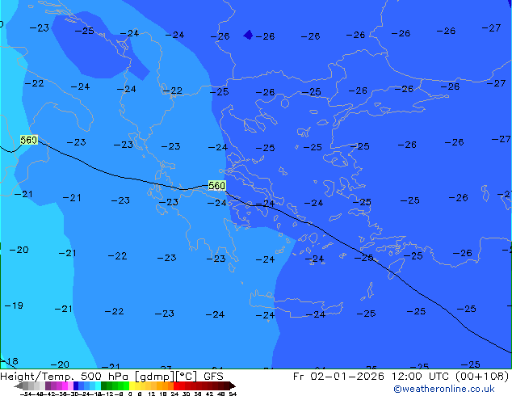
Task: Select the -19 temperature value on the map
Action: [x=14, y=305]
